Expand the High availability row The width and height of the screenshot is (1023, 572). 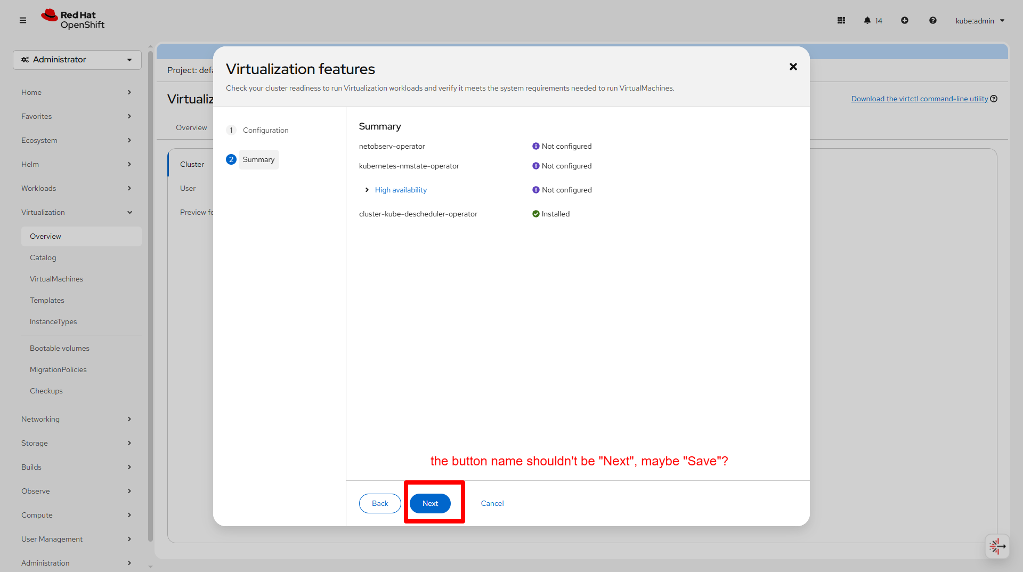coord(367,190)
